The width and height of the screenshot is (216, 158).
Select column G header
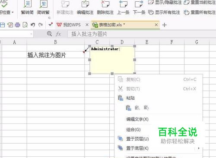pos(197,42)
